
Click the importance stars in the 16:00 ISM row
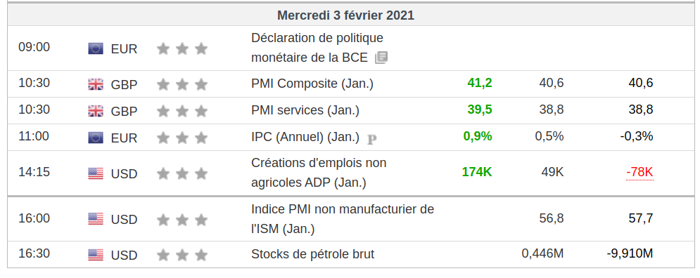click(182, 220)
